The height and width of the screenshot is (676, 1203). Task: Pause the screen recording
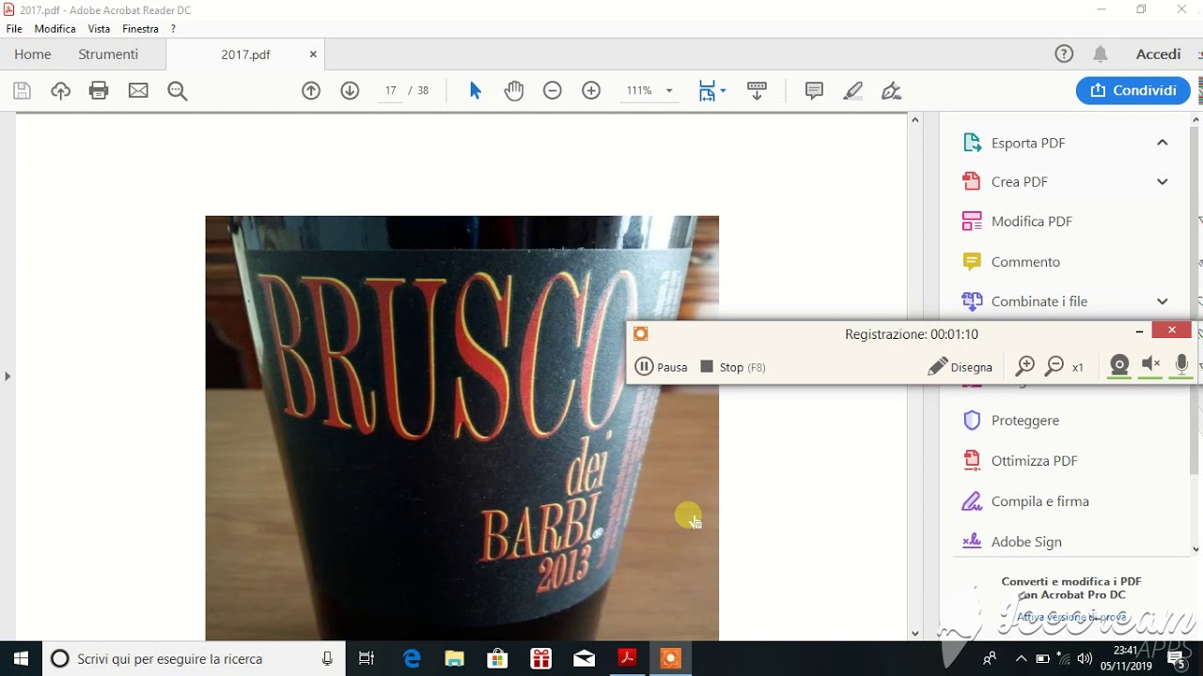click(661, 367)
